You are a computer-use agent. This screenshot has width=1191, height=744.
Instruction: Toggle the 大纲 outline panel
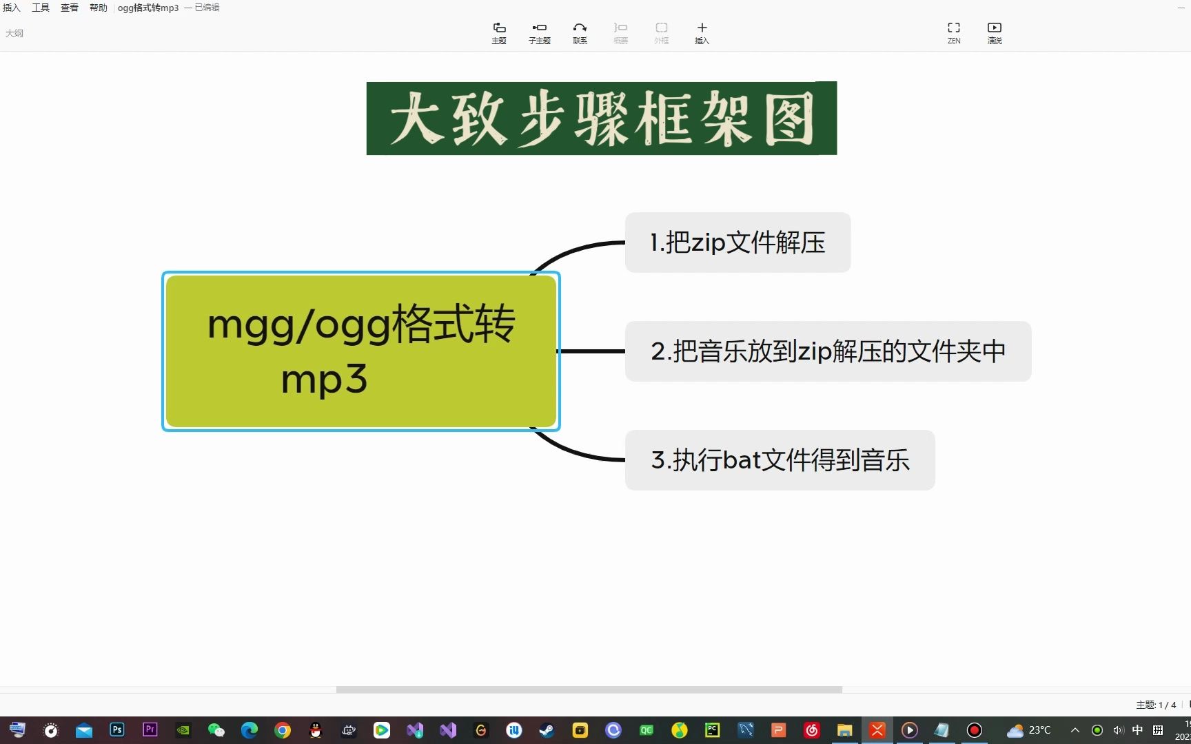coord(15,32)
